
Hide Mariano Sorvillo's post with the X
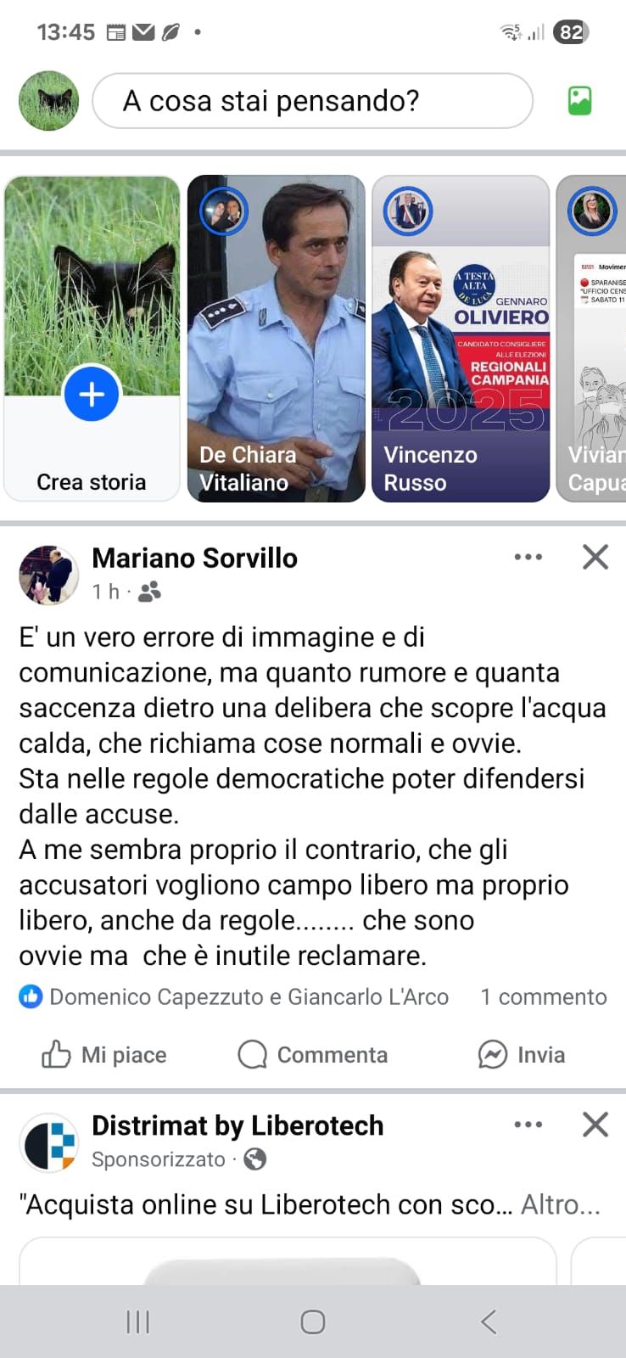pyautogui.click(x=595, y=557)
